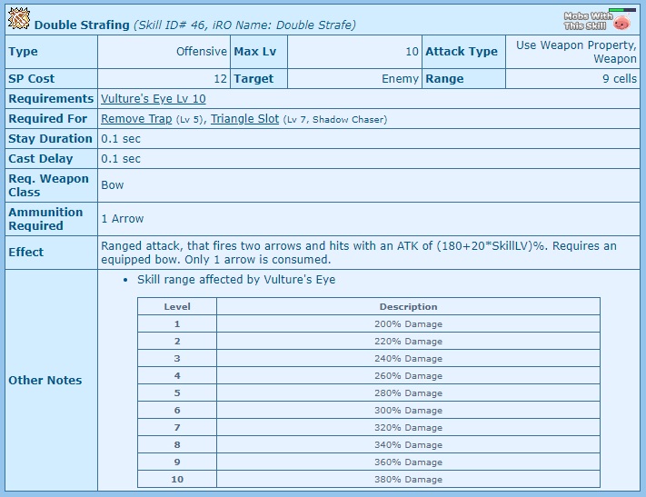Click the Stay Duration row label
The height and width of the screenshot is (497, 646).
52,139
